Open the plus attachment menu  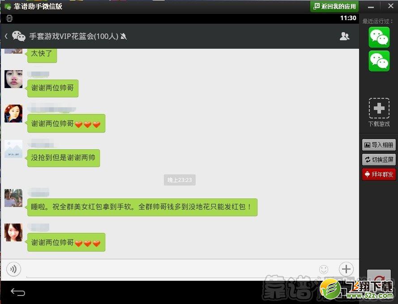346,269
